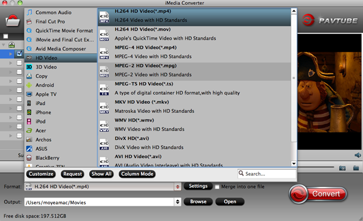
Task: Click the BlackBerry icon
Action: pyautogui.click(x=29, y=158)
